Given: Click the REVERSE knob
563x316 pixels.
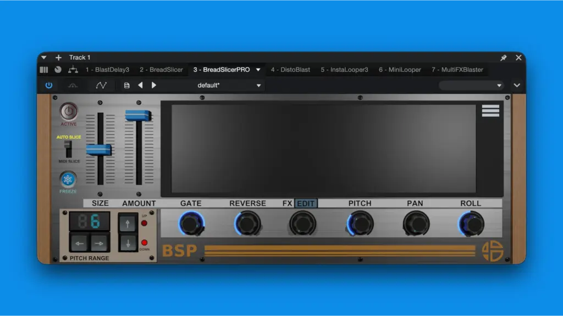Looking at the screenshot, I should [248, 224].
